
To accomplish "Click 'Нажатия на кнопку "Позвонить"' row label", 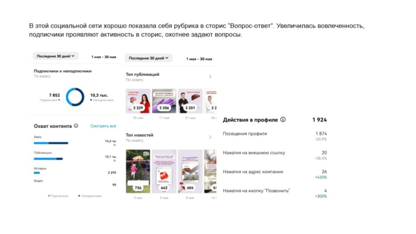I will (x=256, y=191).
